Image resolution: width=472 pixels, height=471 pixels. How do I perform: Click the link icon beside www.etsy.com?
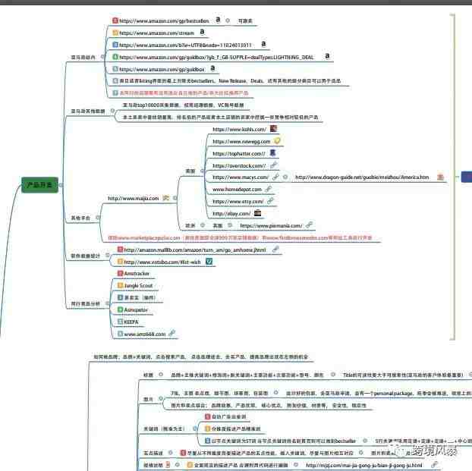click(x=270, y=201)
